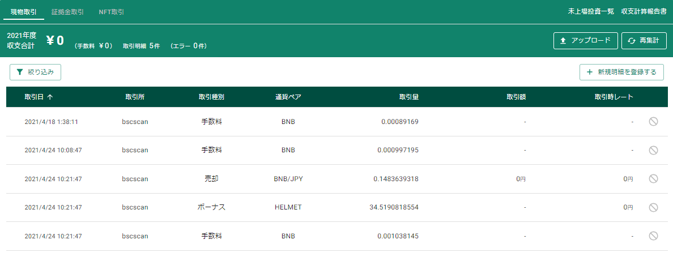Viewport: 673px width, 278px height.
Task: Click disable icon for 2021/4/18 1:38:11 row
Action: pos(653,122)
